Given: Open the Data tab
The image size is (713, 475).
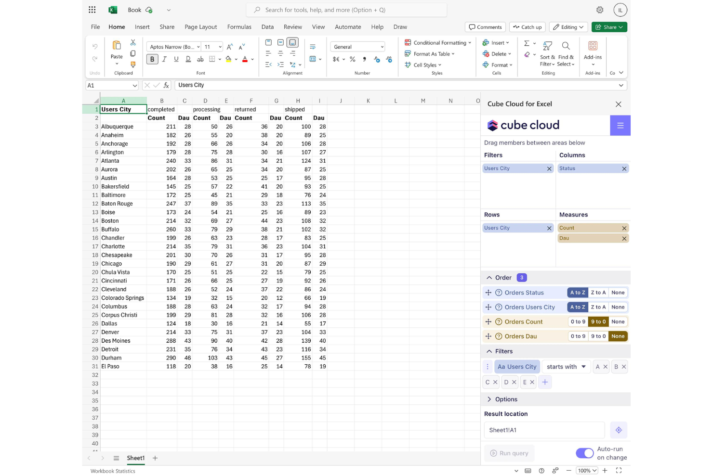Looking at the screenshot, I should click(x=267, y=27).
